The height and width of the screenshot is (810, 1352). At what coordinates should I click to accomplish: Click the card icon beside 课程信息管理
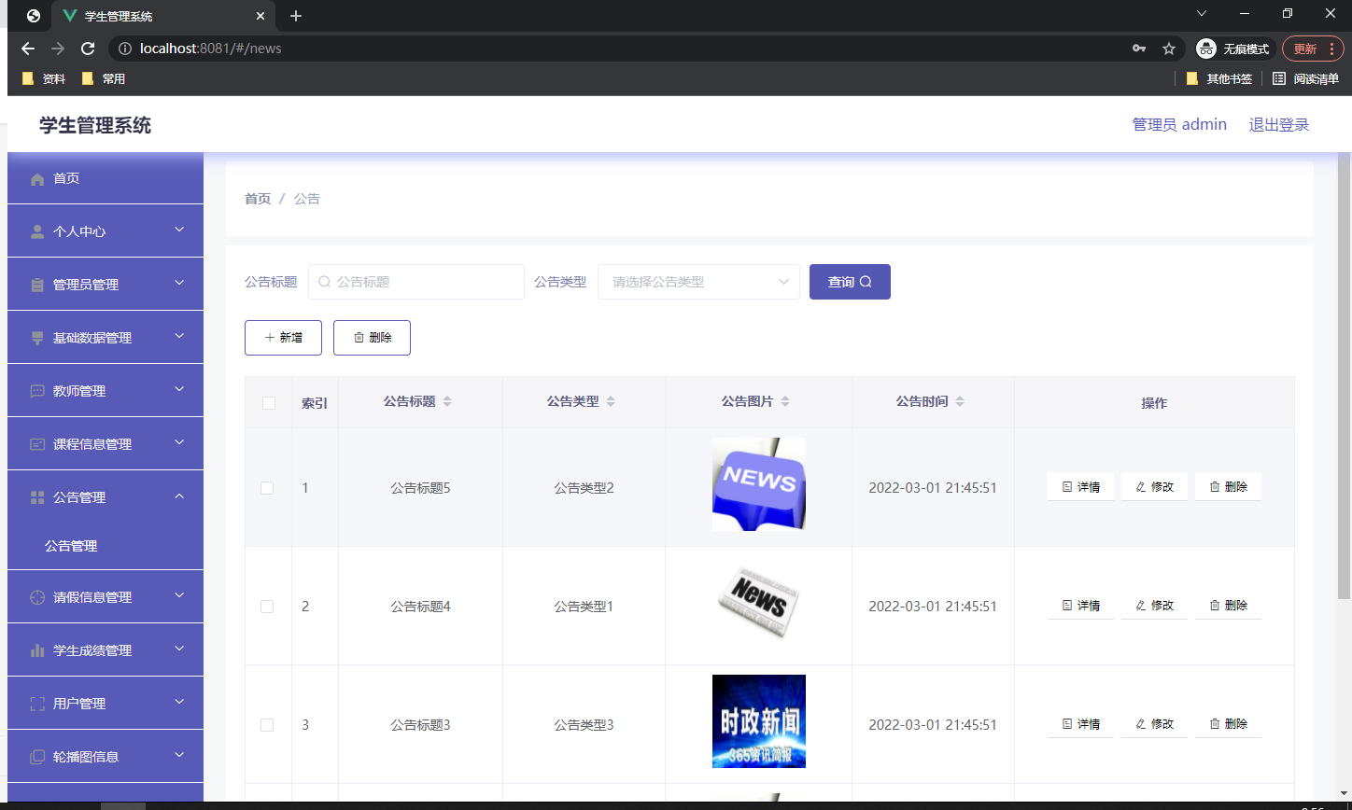point(37,444)
